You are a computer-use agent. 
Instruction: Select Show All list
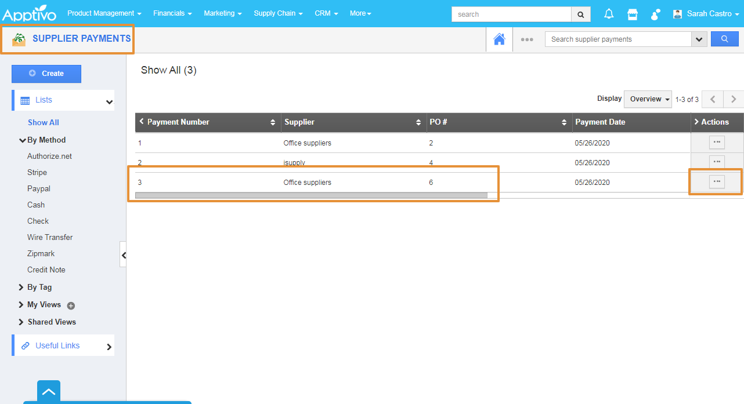point(44,122)
